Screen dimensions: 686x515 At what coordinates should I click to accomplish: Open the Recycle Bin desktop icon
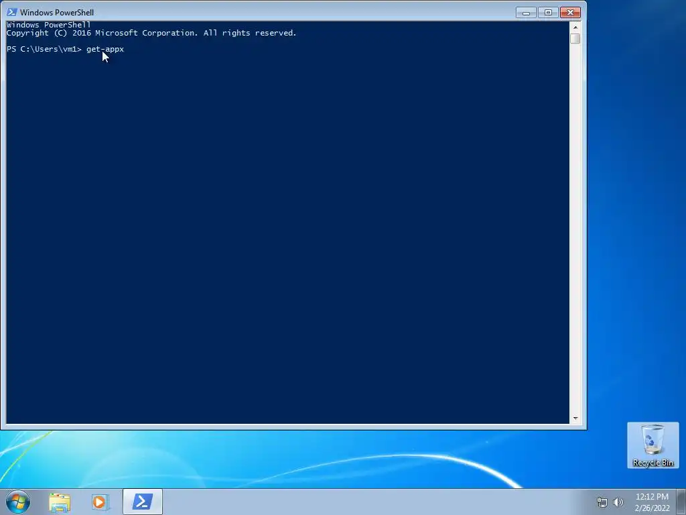[x=653, y=445]
